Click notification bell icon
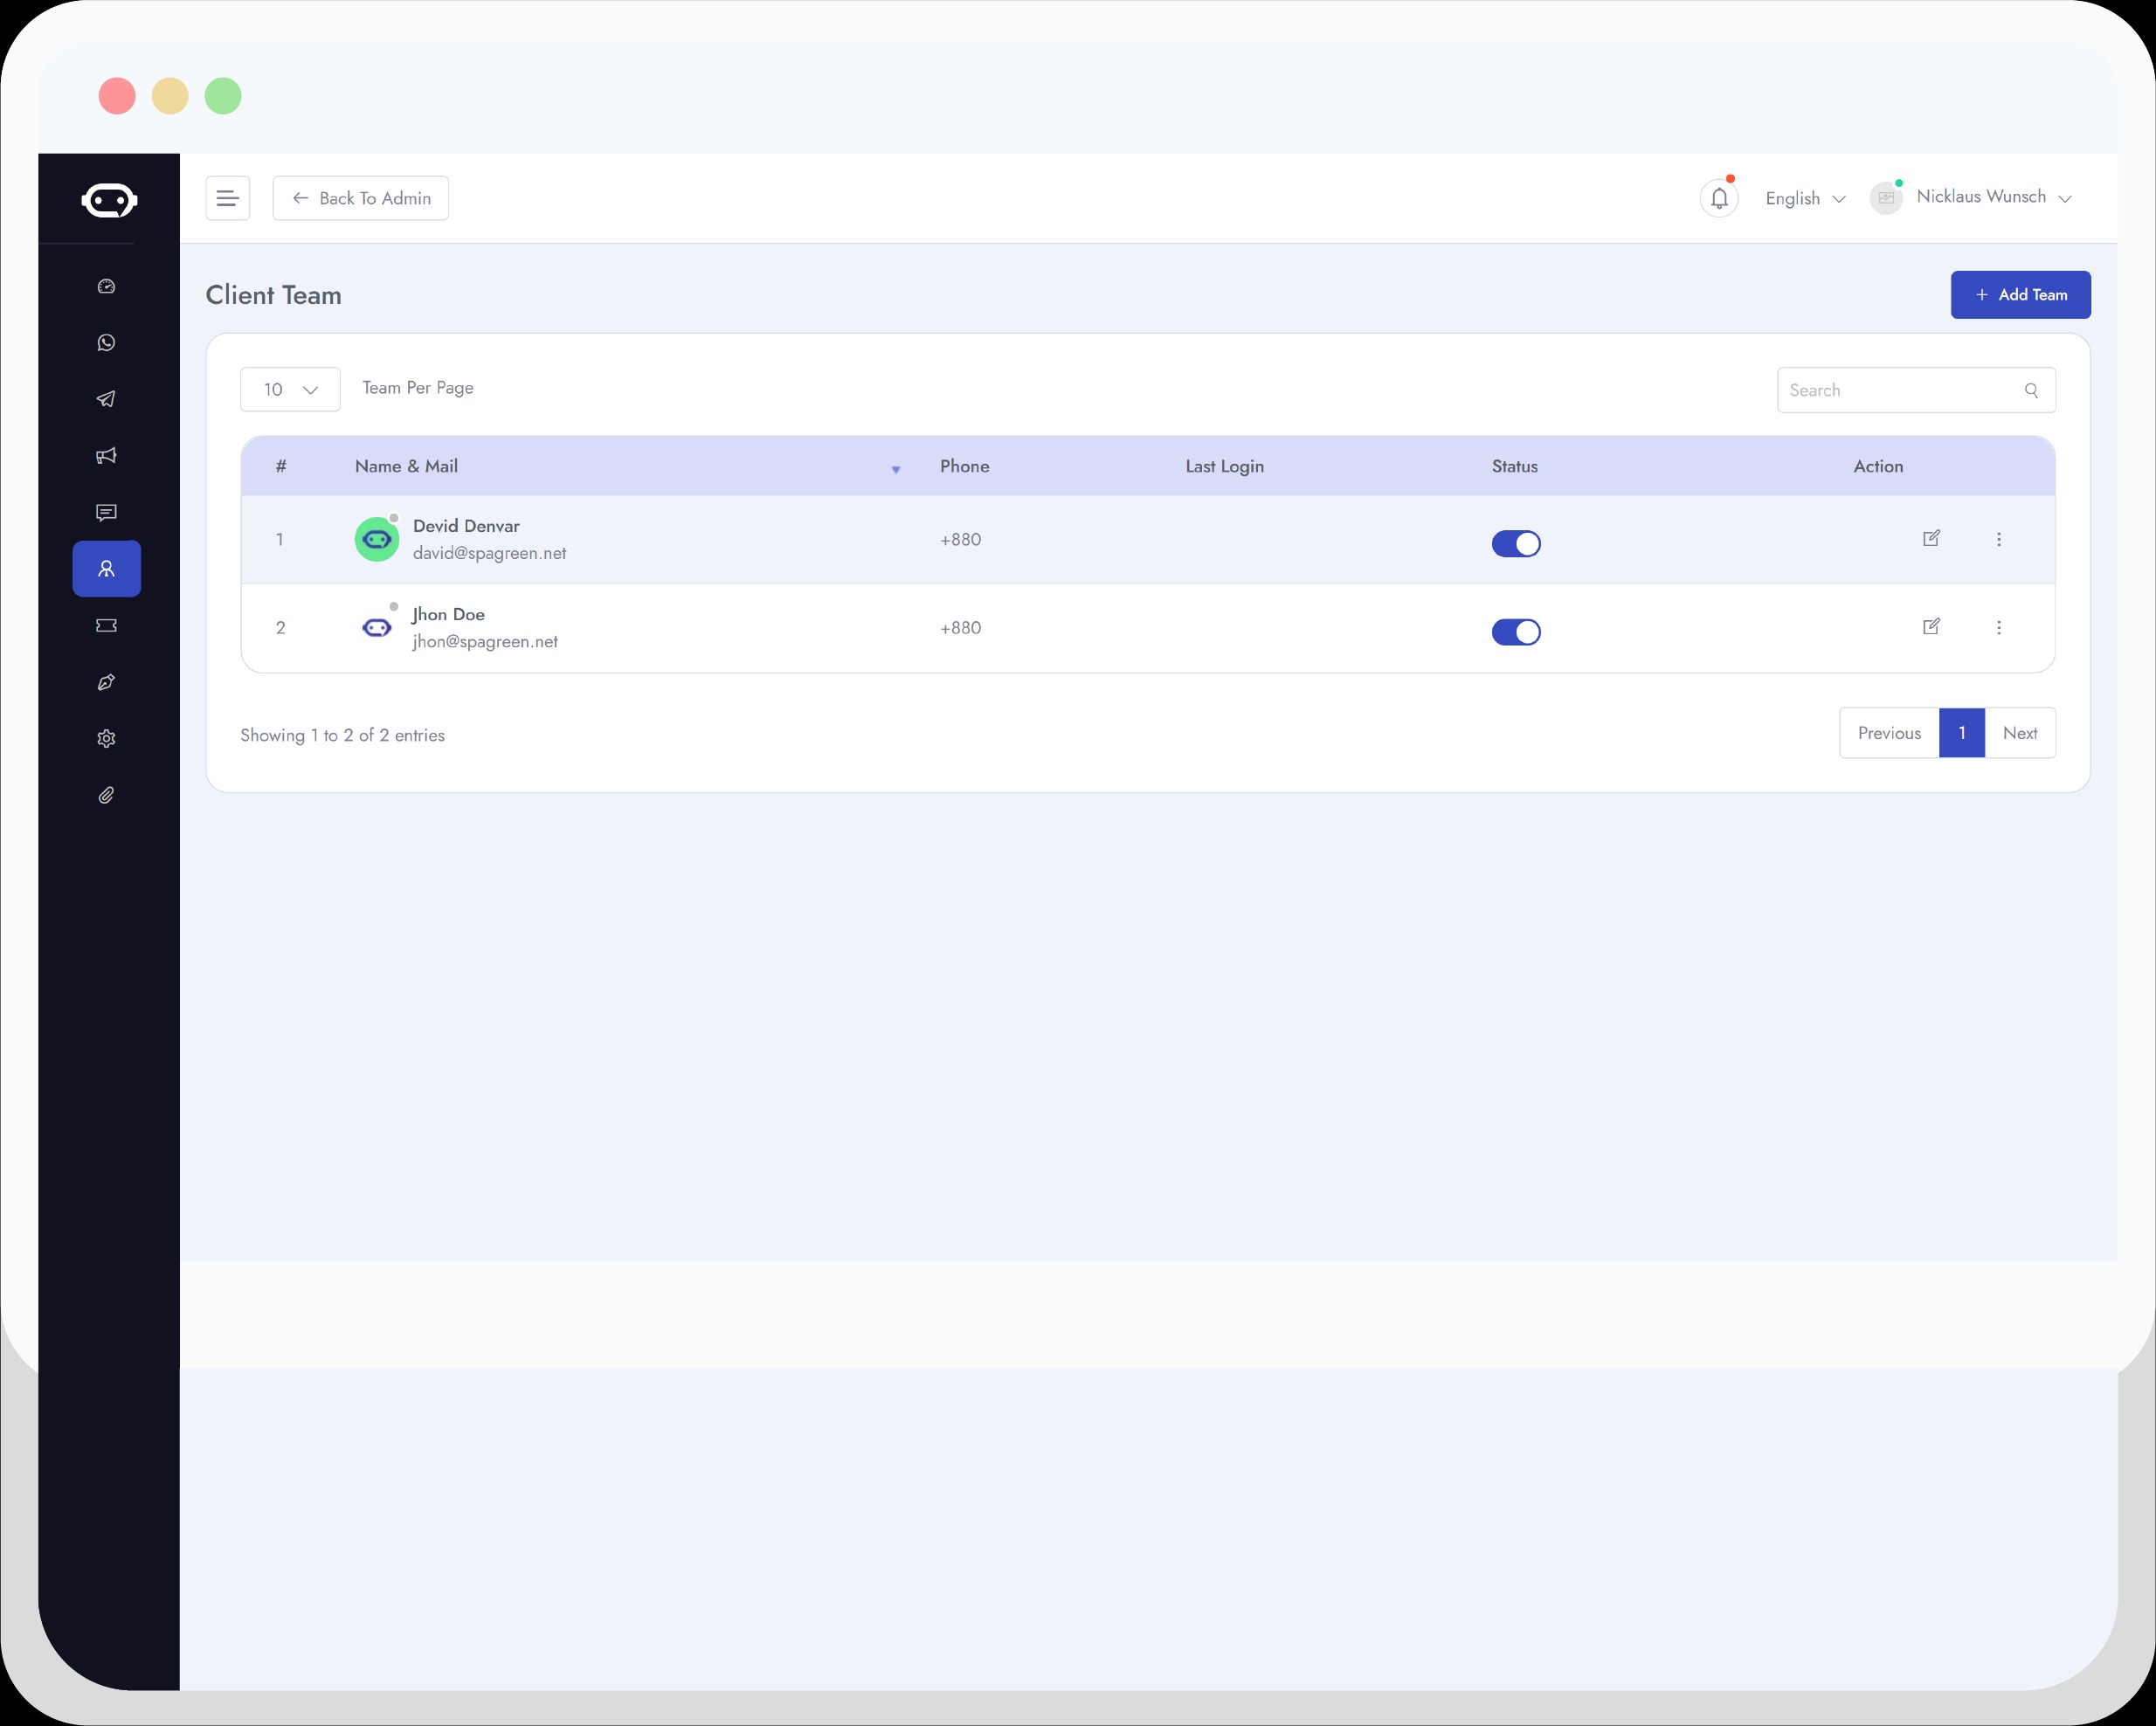The width and height of the screenshot is (2156, 1726). 1719,197
